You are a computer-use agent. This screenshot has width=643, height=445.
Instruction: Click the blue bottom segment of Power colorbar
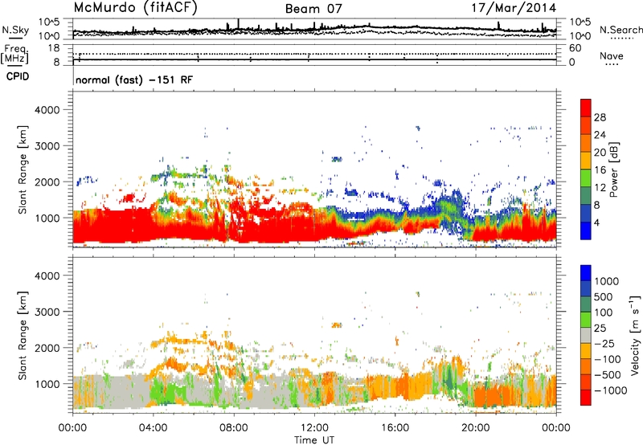click(586, 231)
